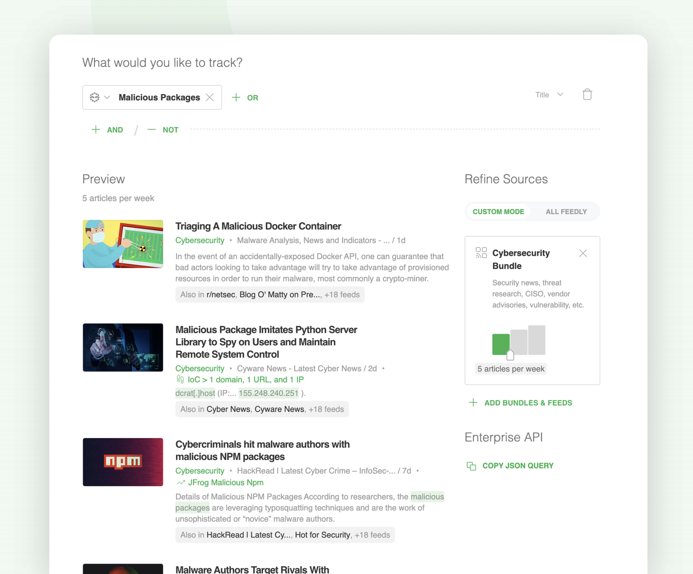Click the plus icon beside OR
The height and width of the screenshot is (574, 693).
pos(236,97)
